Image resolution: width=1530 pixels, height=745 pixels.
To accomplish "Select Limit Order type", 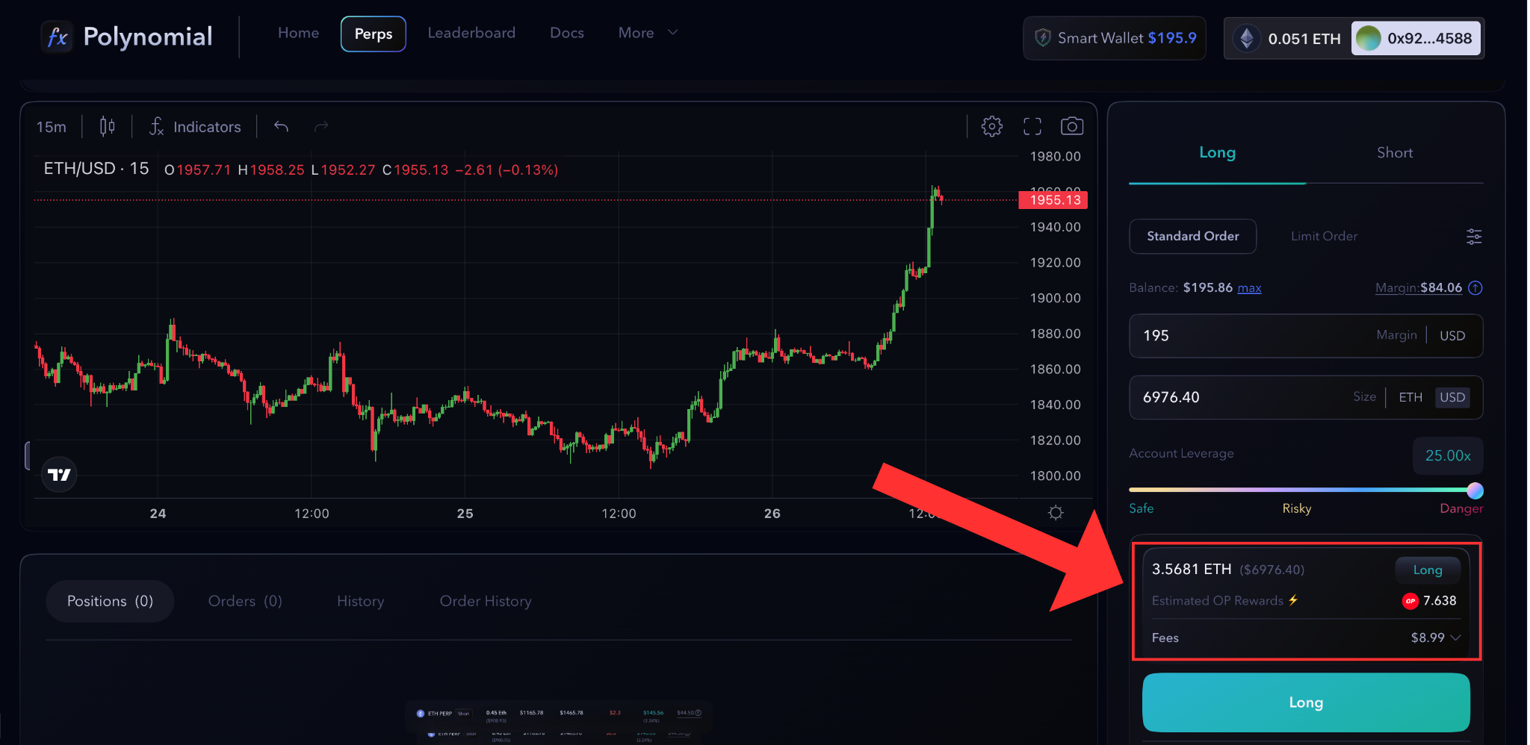I will [1325, 236].
